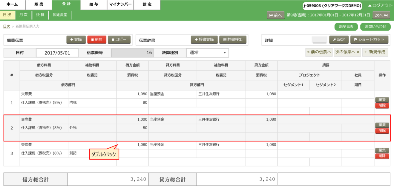Click 三井住友銀行 in row 3
This screenshot has height=187, width=394.
(209, 145)
